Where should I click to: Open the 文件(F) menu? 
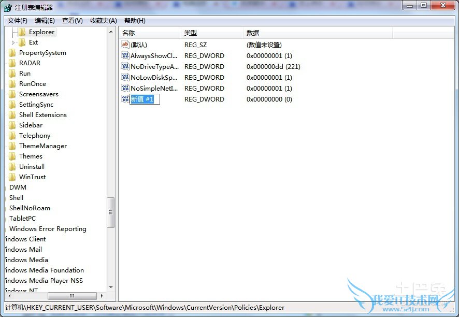(x=17, y=21)
